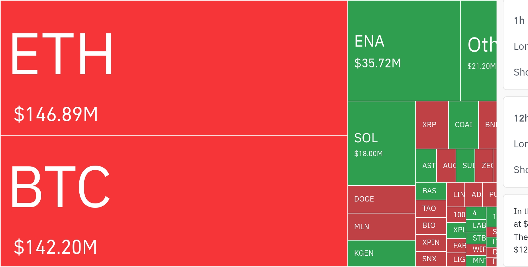Click the ETH liquidation tile
The height and width of the screenshot is (267, 528).
tap(174, 68)
